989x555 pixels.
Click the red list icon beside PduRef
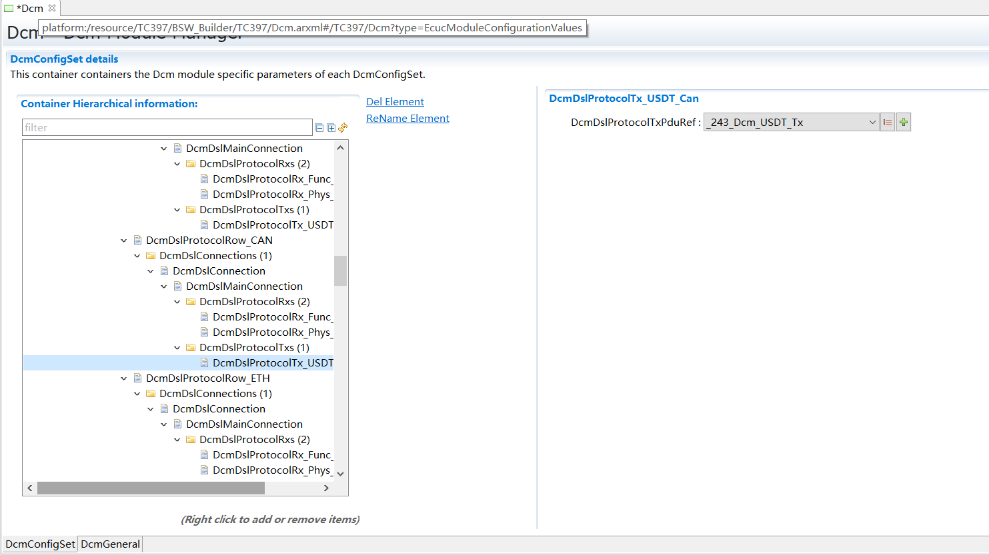(887, 122)
